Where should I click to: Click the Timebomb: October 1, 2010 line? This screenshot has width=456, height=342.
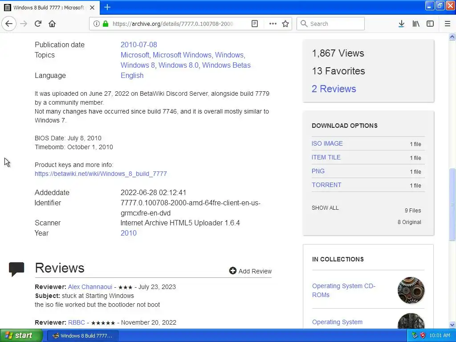[x=74, y=147]
